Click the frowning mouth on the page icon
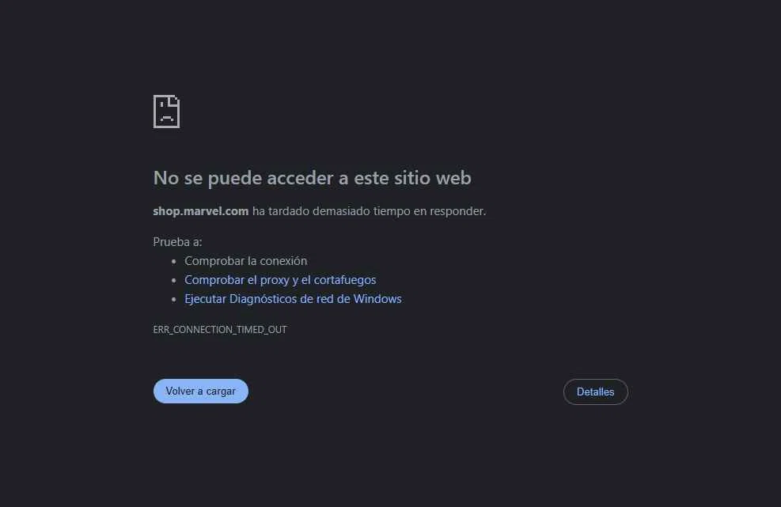 tap(167, 119)
